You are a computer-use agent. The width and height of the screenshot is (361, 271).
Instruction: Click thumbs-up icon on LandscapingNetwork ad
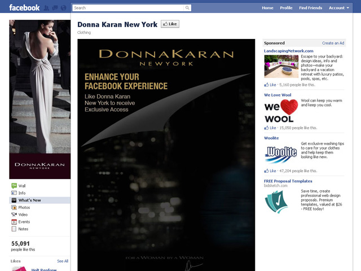point(266,85)
